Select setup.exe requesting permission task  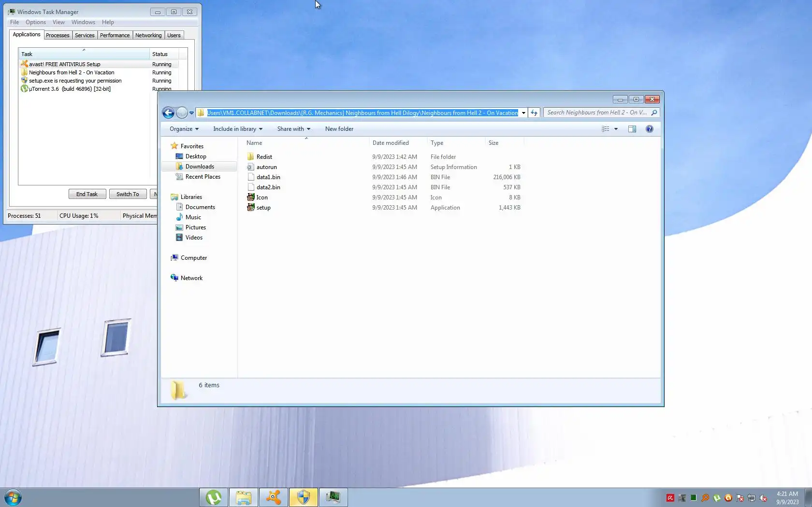(x=99, y=81)
